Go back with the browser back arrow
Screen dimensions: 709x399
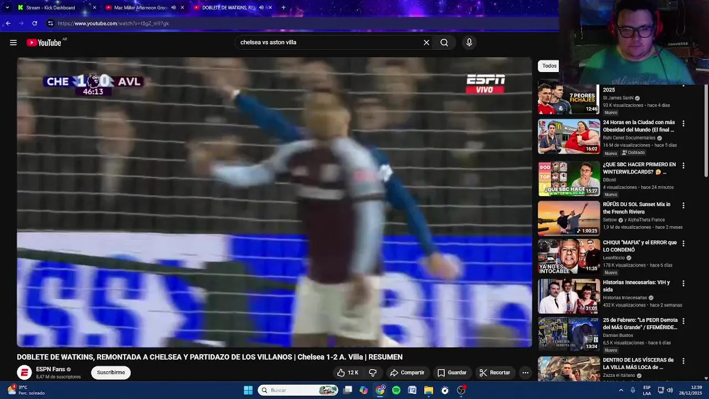coord(8,23)
